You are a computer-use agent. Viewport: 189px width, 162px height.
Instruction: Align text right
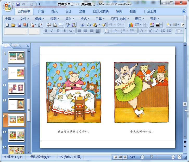91,31
